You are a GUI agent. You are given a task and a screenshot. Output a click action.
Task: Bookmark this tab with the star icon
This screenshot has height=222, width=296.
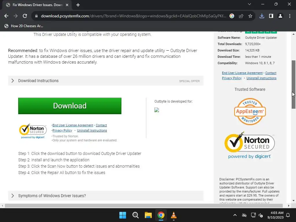click(250, 16)
